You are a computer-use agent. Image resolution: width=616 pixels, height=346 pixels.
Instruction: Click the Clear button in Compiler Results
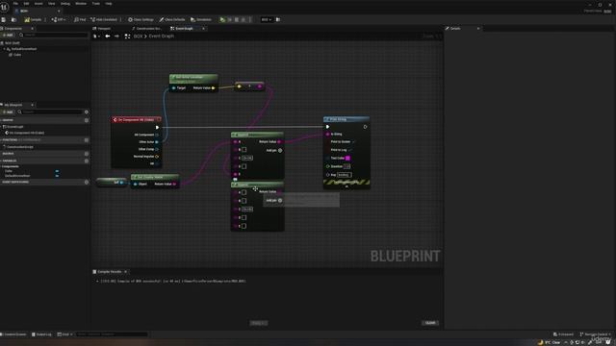[430, 323]
